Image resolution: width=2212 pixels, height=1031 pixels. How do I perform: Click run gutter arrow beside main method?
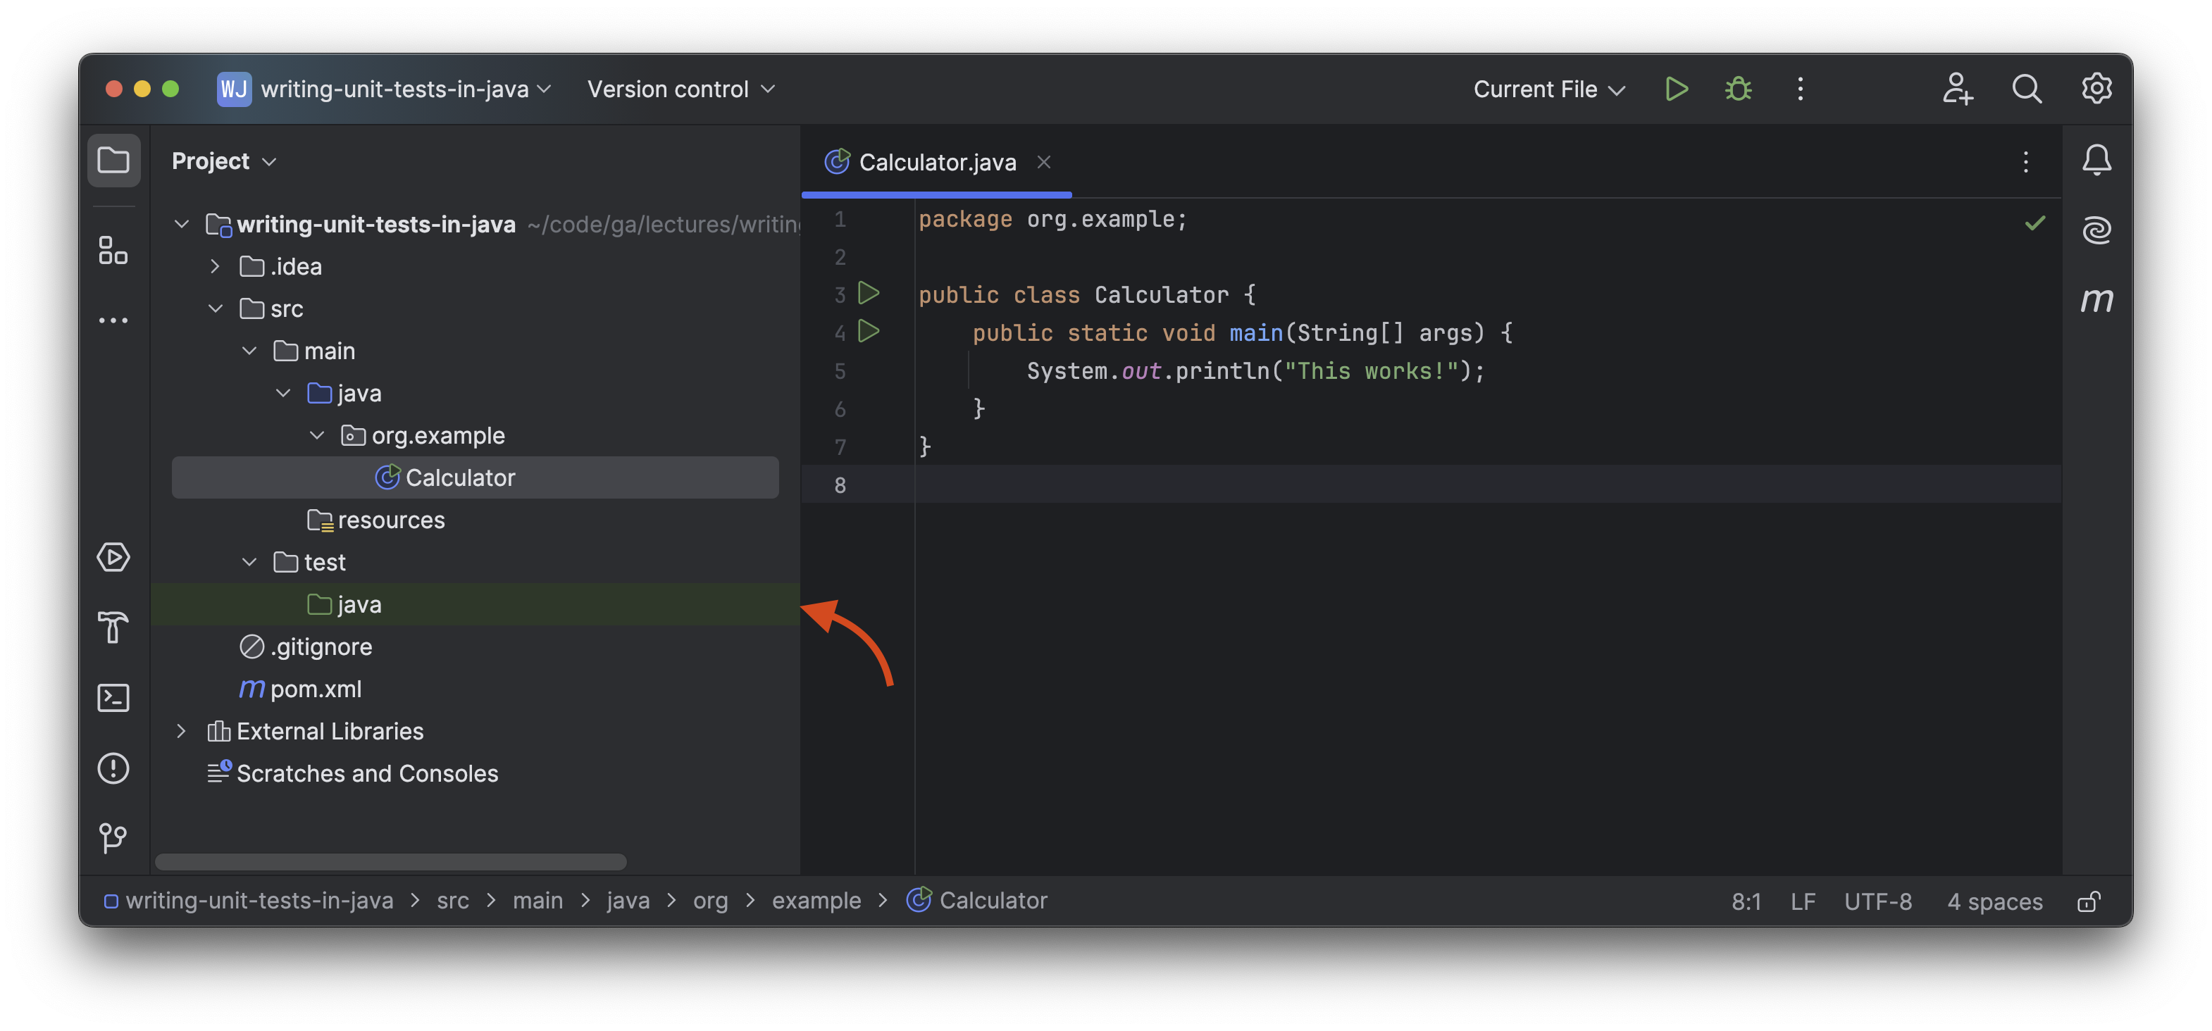click(869, 332)
